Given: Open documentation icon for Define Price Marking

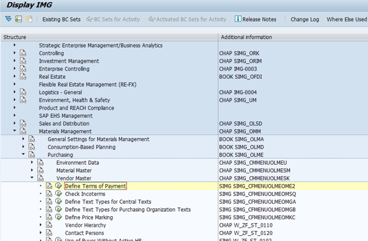Looking at the screenshot, I should [x=49, y=217].
